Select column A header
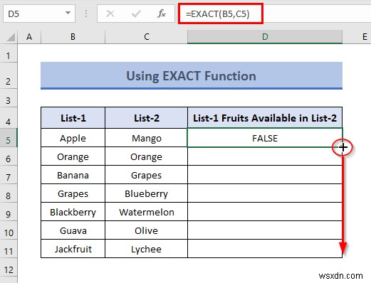Screen dimensions: 371x283 coord(29,37)
